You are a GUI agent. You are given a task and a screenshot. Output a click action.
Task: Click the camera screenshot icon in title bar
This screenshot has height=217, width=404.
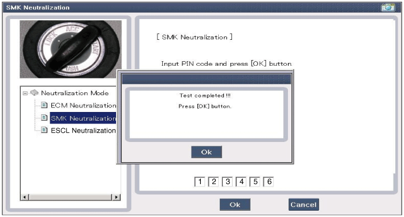388,8
